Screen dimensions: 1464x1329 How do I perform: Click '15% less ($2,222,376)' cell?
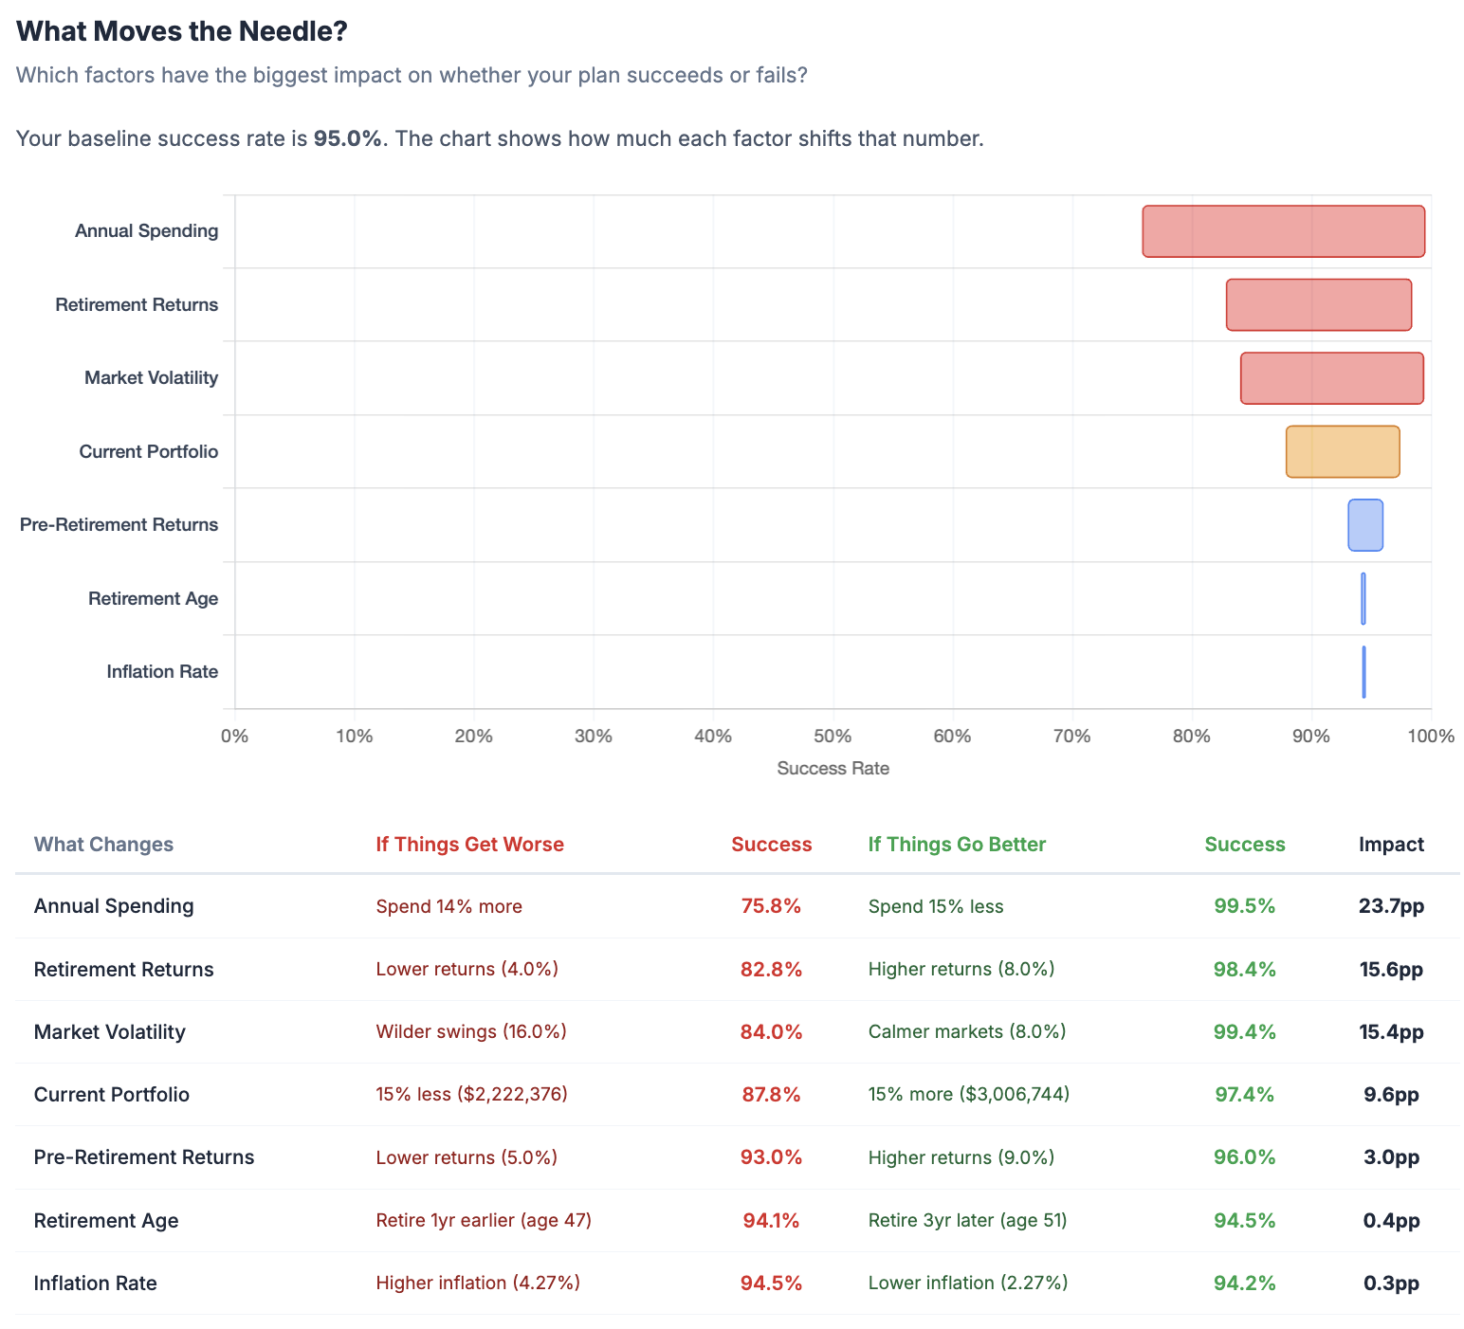click(x=471, y=1094)
